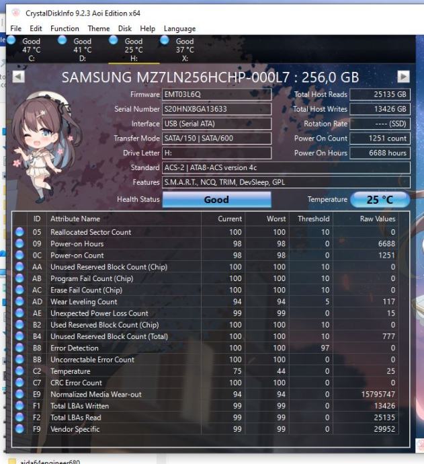The width and height of the screenshot is (424, 464).
Task: Click the Drive Letter field H:
Action: click(217, 153)
